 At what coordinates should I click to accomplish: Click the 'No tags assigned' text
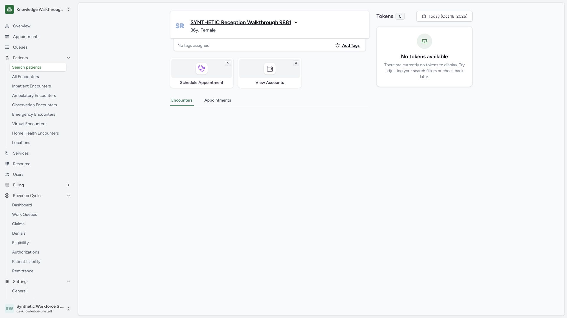[193, 45]
